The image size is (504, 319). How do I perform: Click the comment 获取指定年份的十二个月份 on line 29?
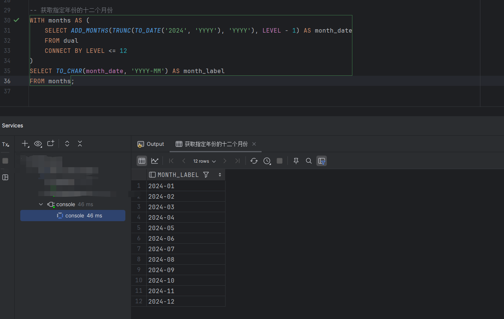point(77,10)
